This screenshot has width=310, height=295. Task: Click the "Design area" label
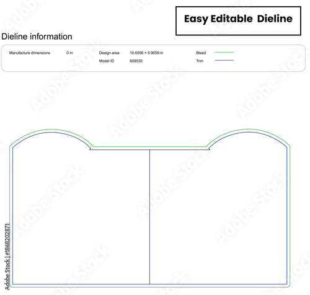coord(109,53)
